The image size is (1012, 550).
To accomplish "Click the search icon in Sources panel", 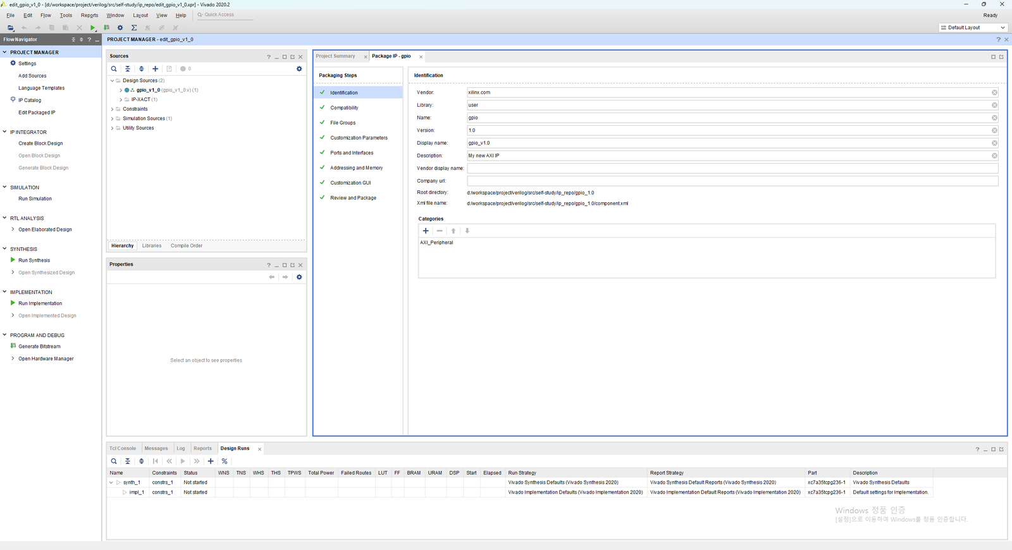I will click(x=114, y=69).
